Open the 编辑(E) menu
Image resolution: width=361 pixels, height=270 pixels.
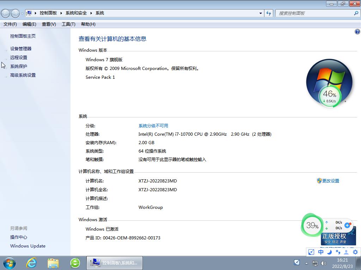click(x=29, y=24)
